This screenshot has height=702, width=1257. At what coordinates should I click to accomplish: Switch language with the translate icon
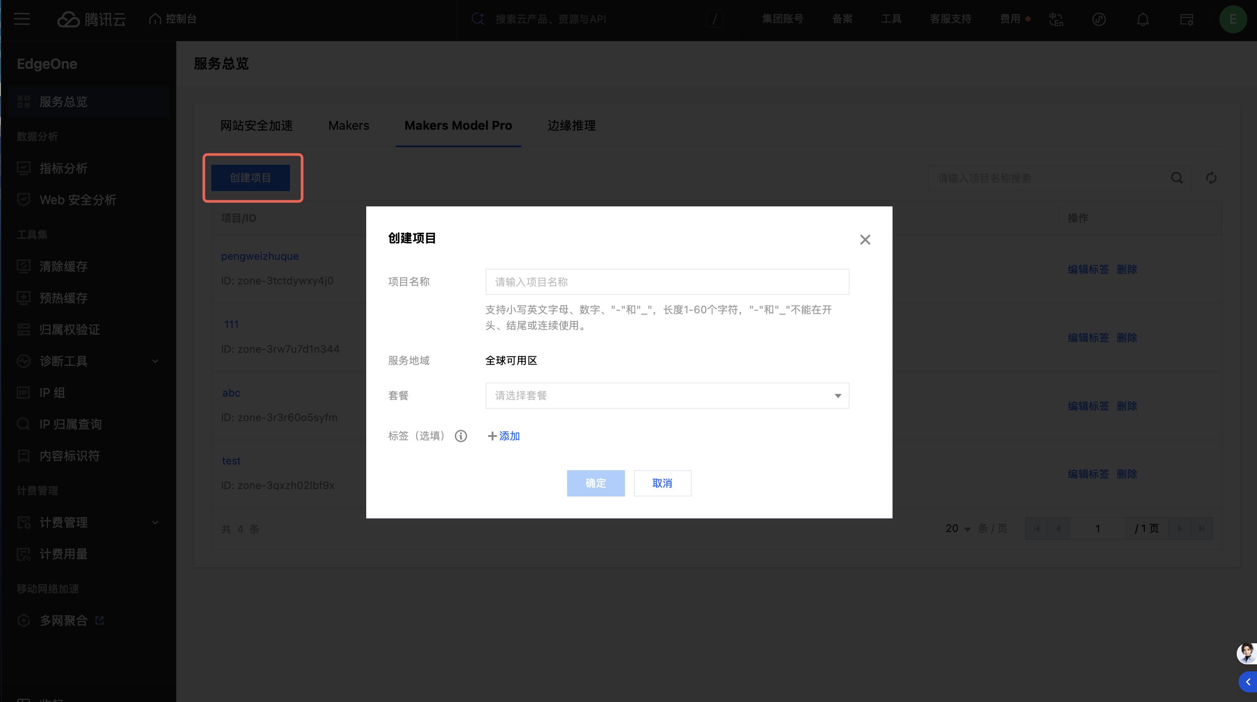(x=1056, y=19)
